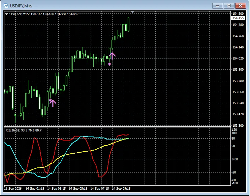
Task: Click the pink star below the 154.020 candles
Action: 110,64
